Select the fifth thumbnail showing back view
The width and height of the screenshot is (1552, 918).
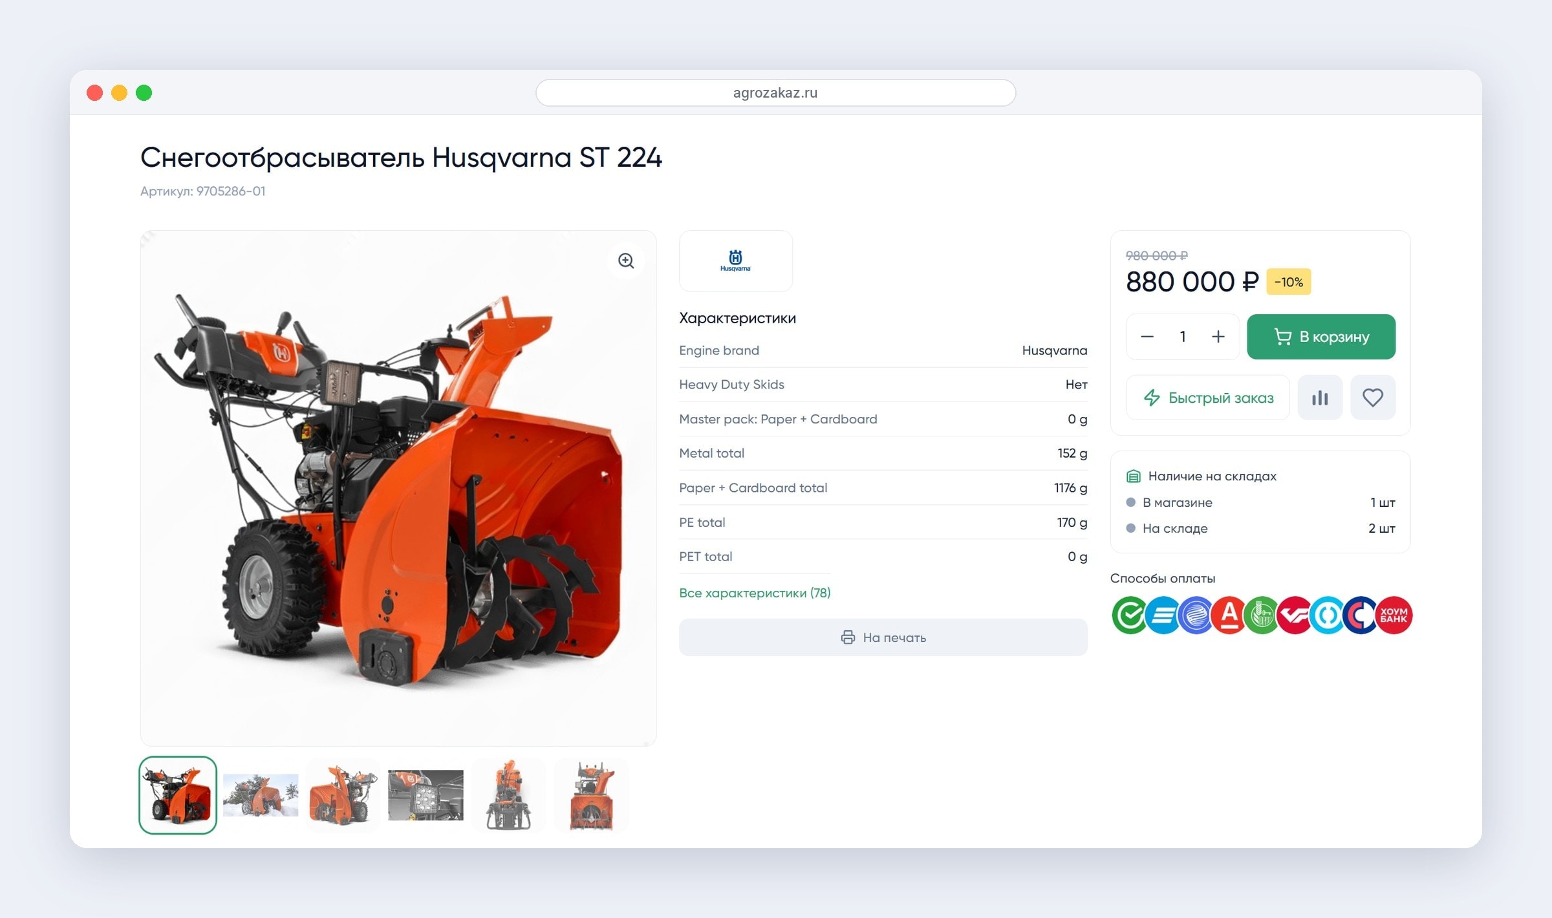pos(508,795)
